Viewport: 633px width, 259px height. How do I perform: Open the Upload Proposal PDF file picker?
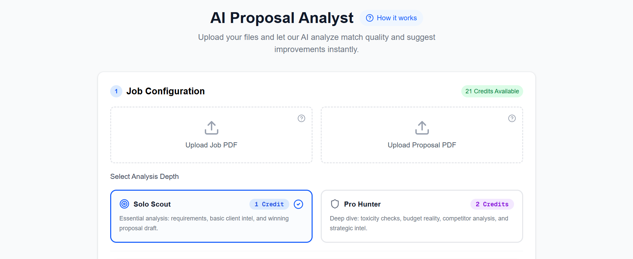coord(421,145)
